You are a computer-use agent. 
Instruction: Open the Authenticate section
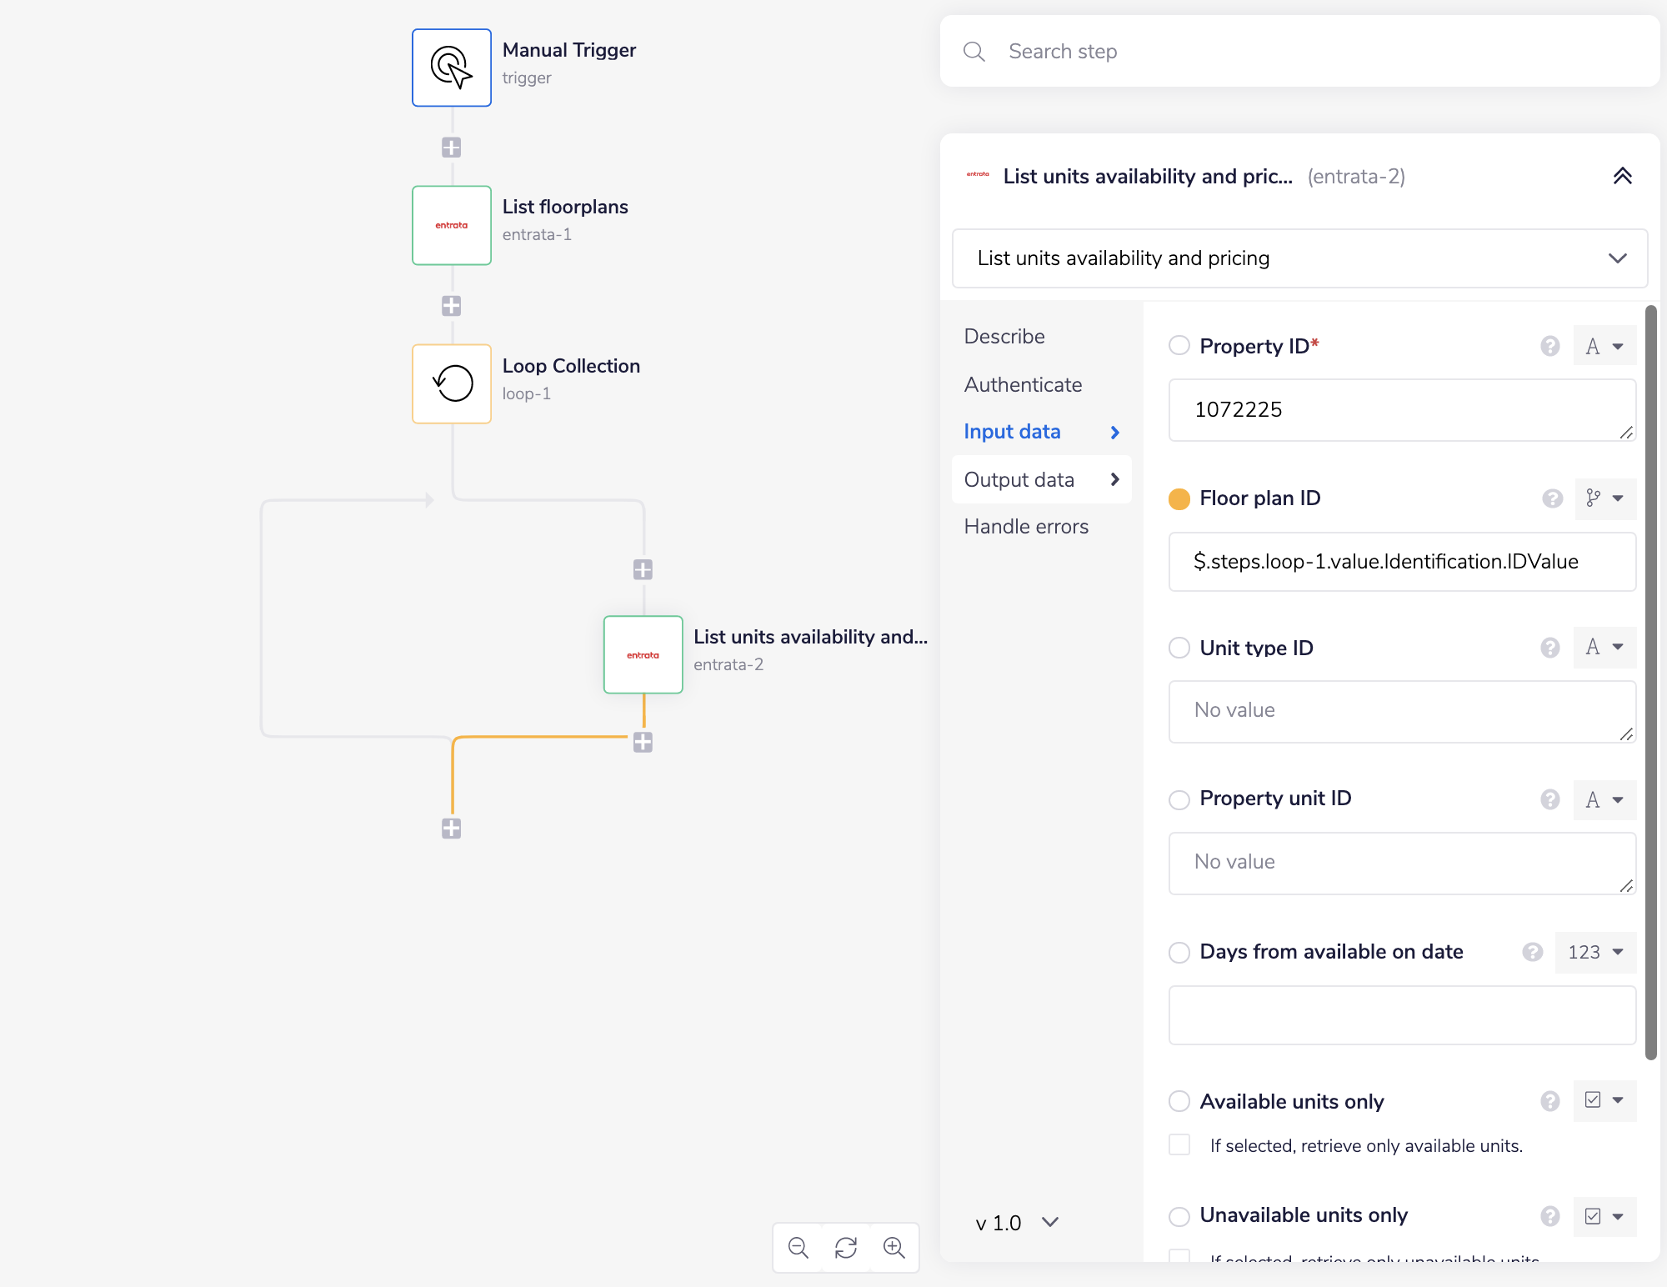click(1023, 384)
